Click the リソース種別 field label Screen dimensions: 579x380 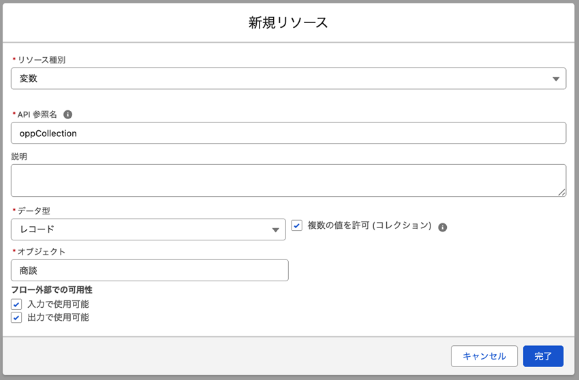pyautogui.click(x=41, y=60)
